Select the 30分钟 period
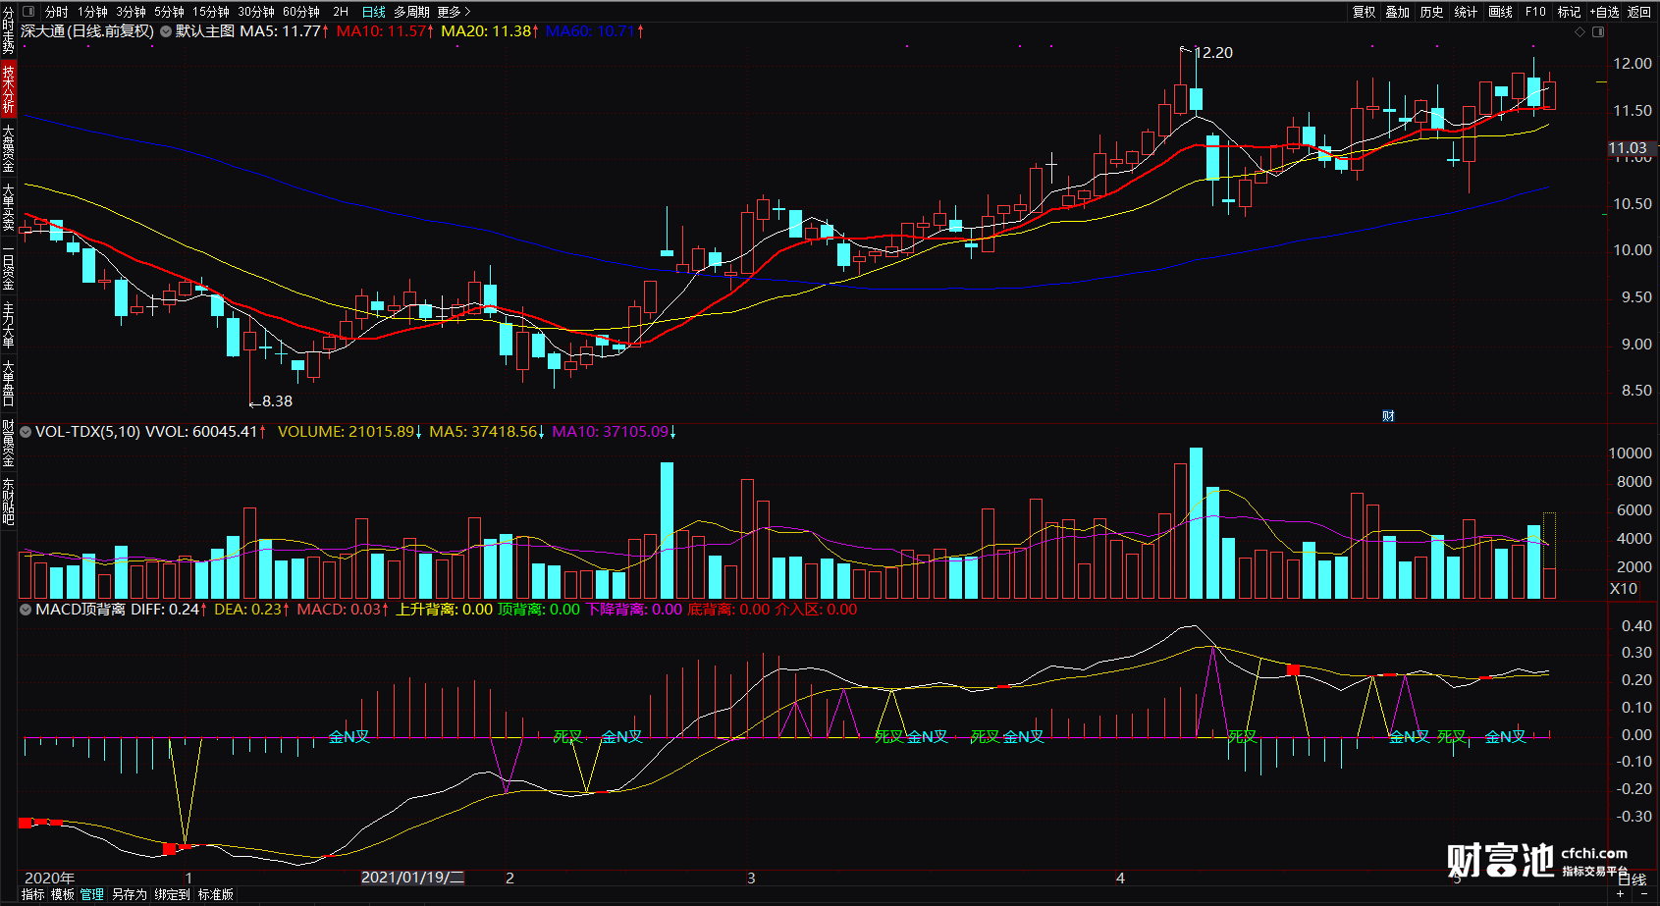The width and height of the screenshot is (1660, 906). [256, 12]
